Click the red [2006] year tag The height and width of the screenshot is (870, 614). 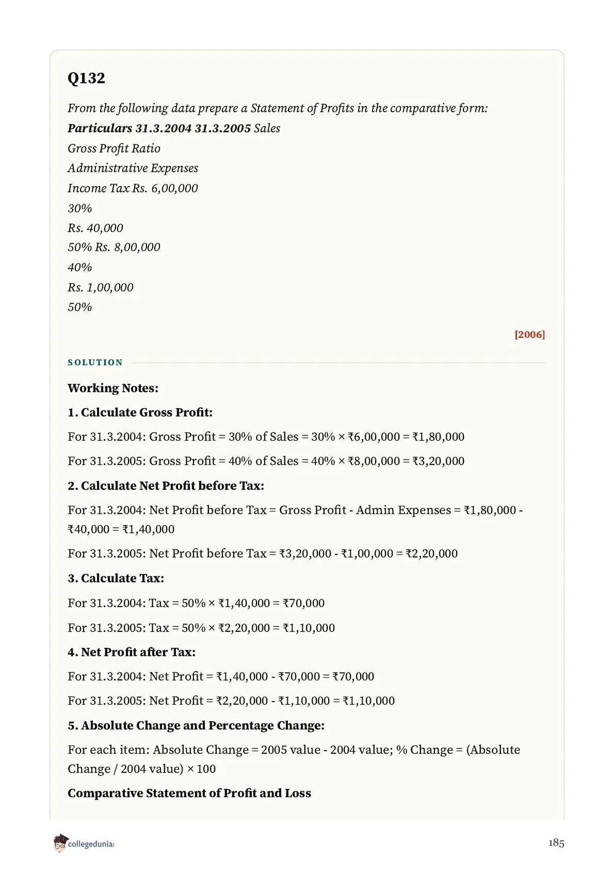click(x=529, y=334)
